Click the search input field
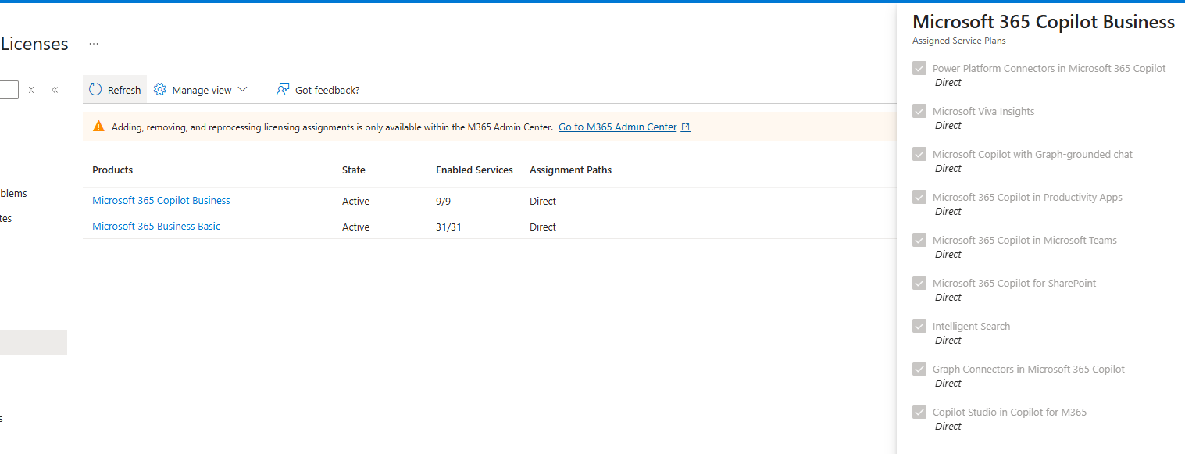Image resolution: width=1185 pixels, height=454 pixels. tap(9, 90)
